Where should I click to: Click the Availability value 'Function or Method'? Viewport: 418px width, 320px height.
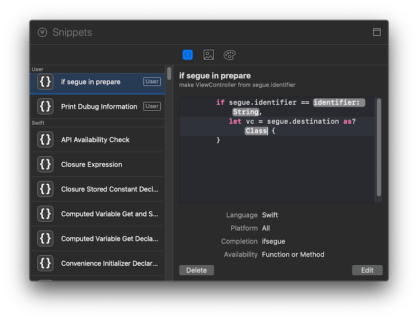(293, 255)
